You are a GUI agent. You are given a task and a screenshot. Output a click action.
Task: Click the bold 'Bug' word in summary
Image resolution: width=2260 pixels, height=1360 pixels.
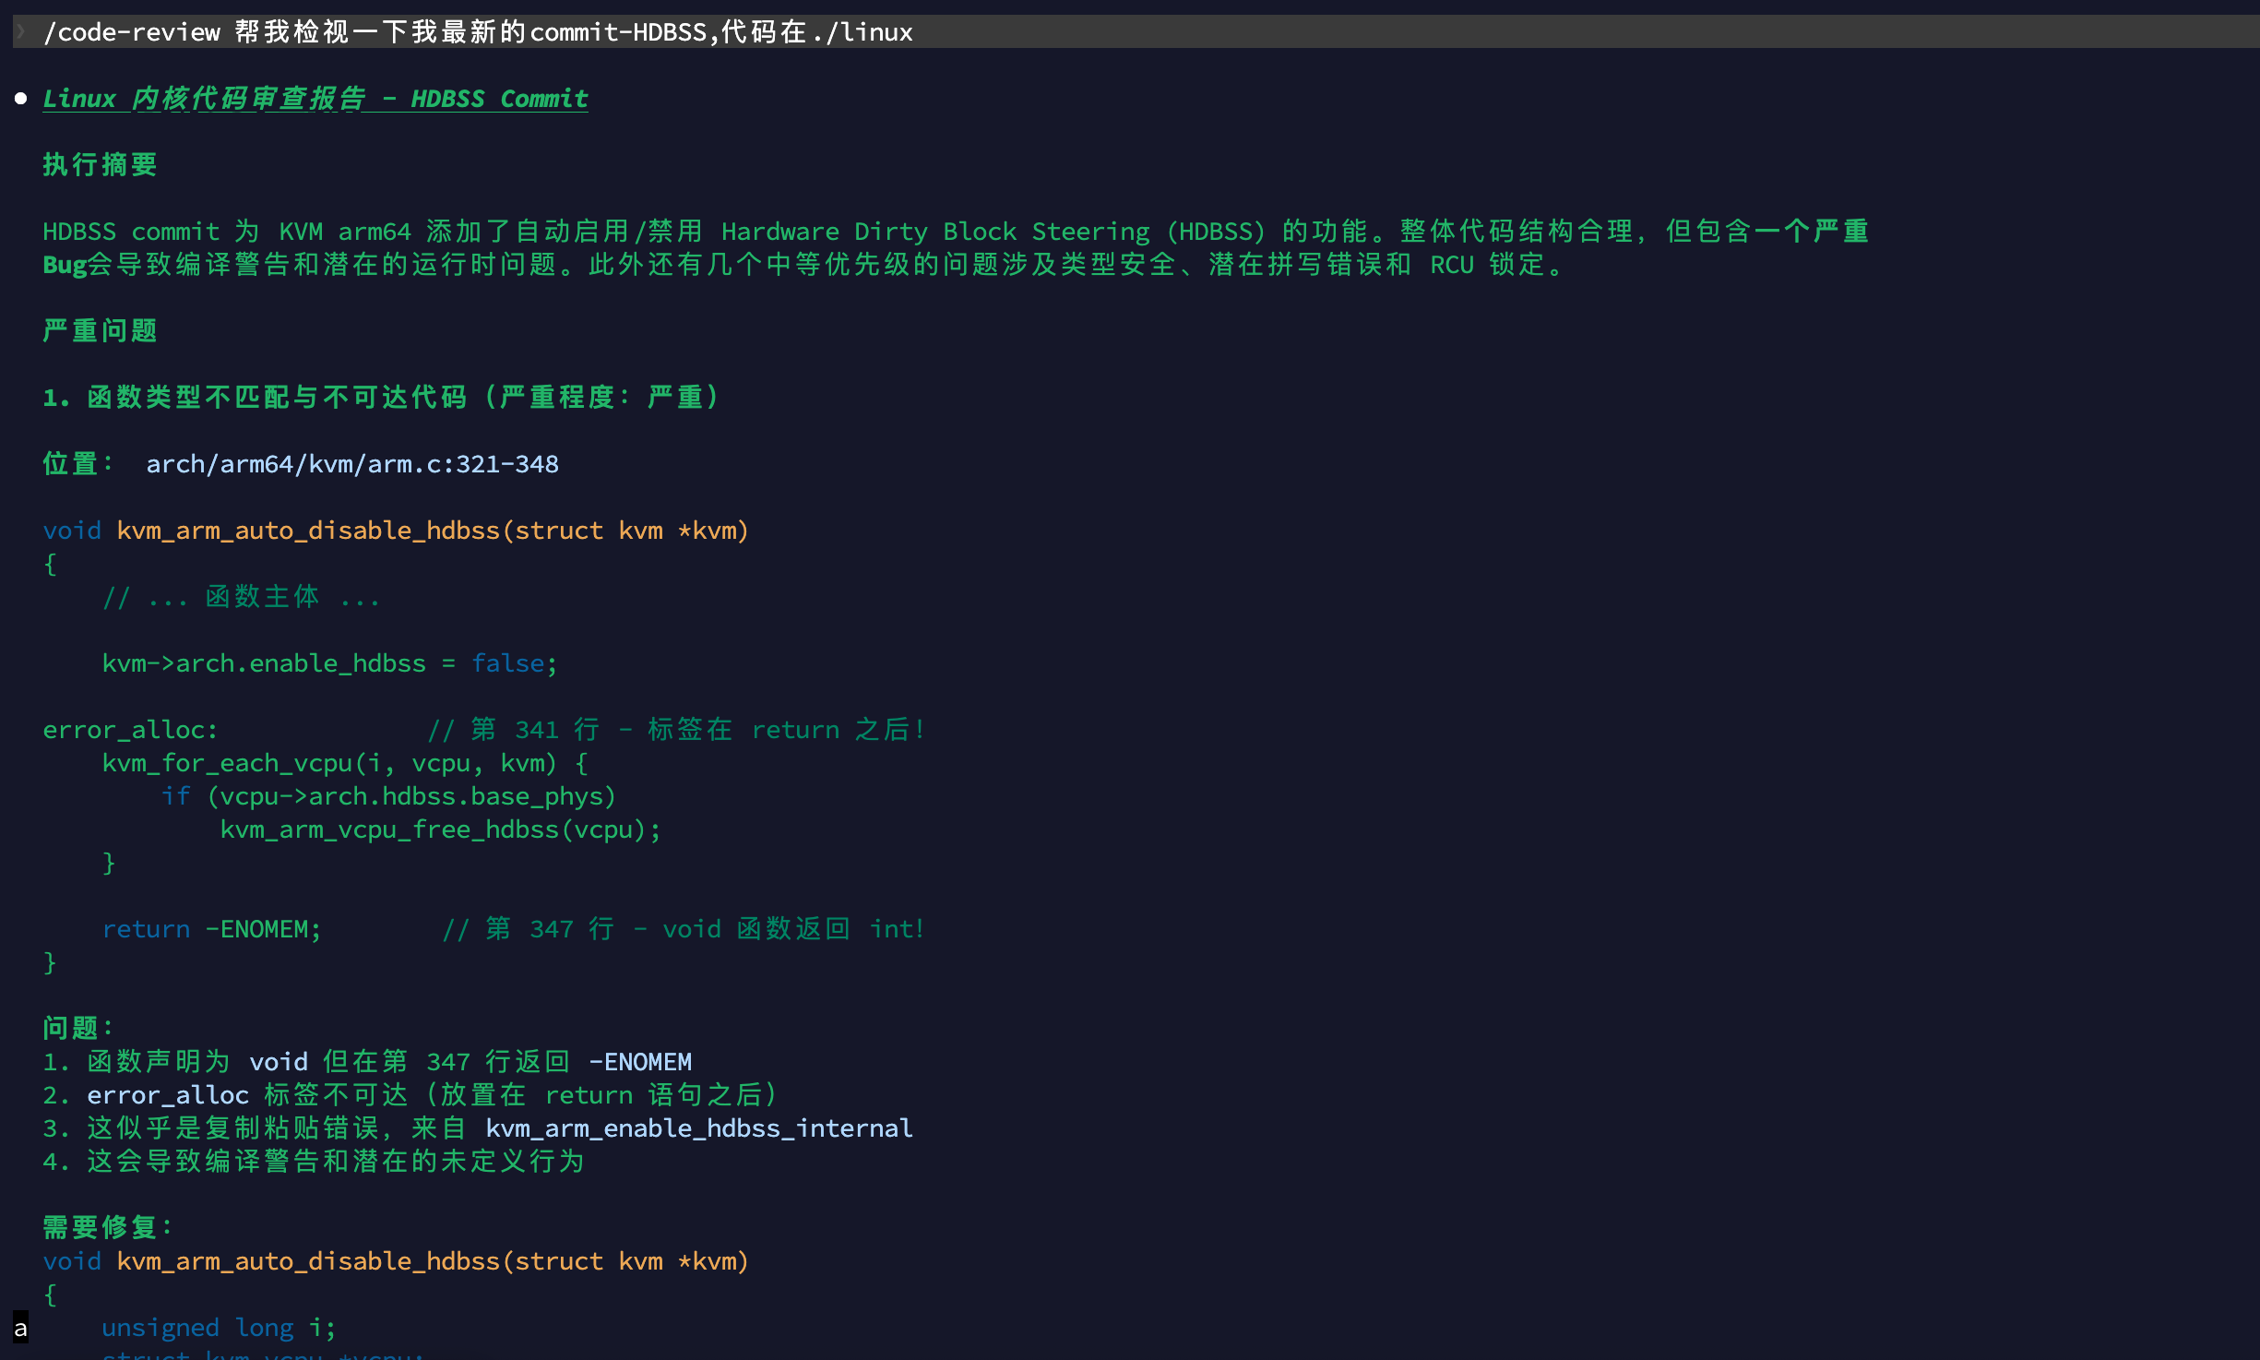(64, 265)
